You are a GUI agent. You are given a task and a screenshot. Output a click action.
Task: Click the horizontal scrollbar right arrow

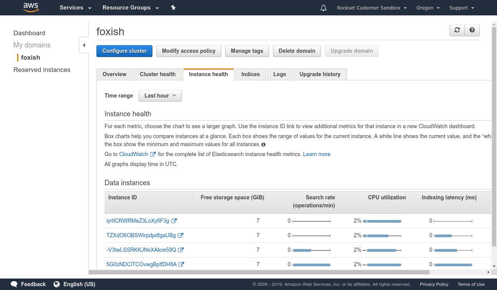pos(488,272)
